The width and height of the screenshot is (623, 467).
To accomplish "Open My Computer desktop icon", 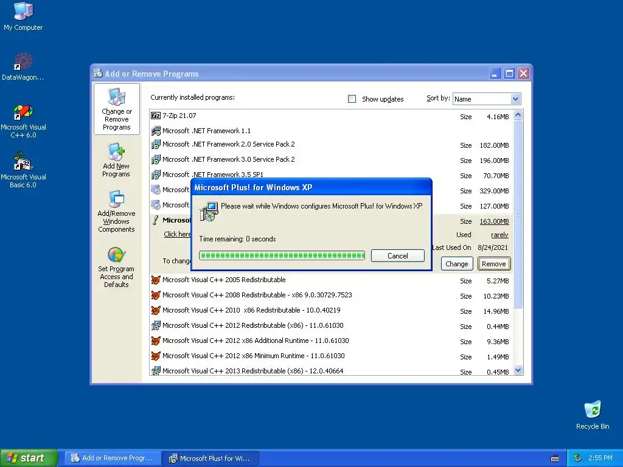I will point(23,16).
